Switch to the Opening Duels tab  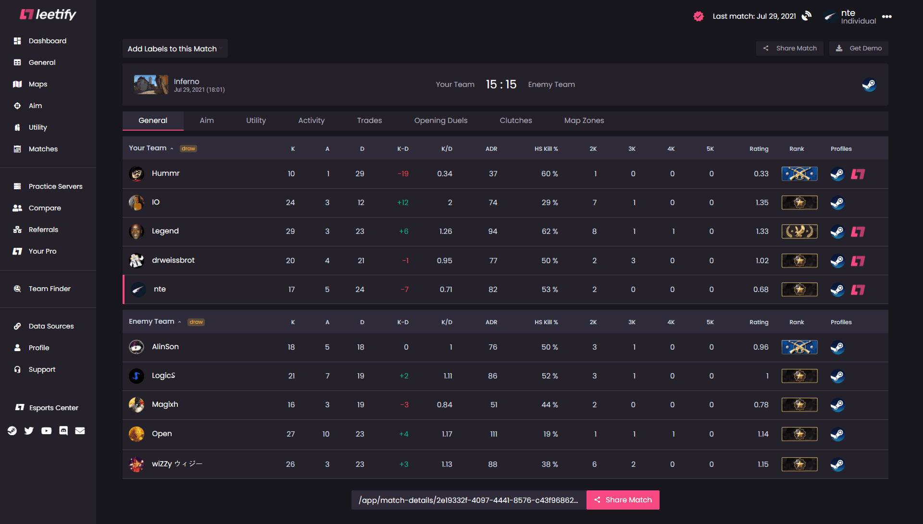tap(440, 121)
